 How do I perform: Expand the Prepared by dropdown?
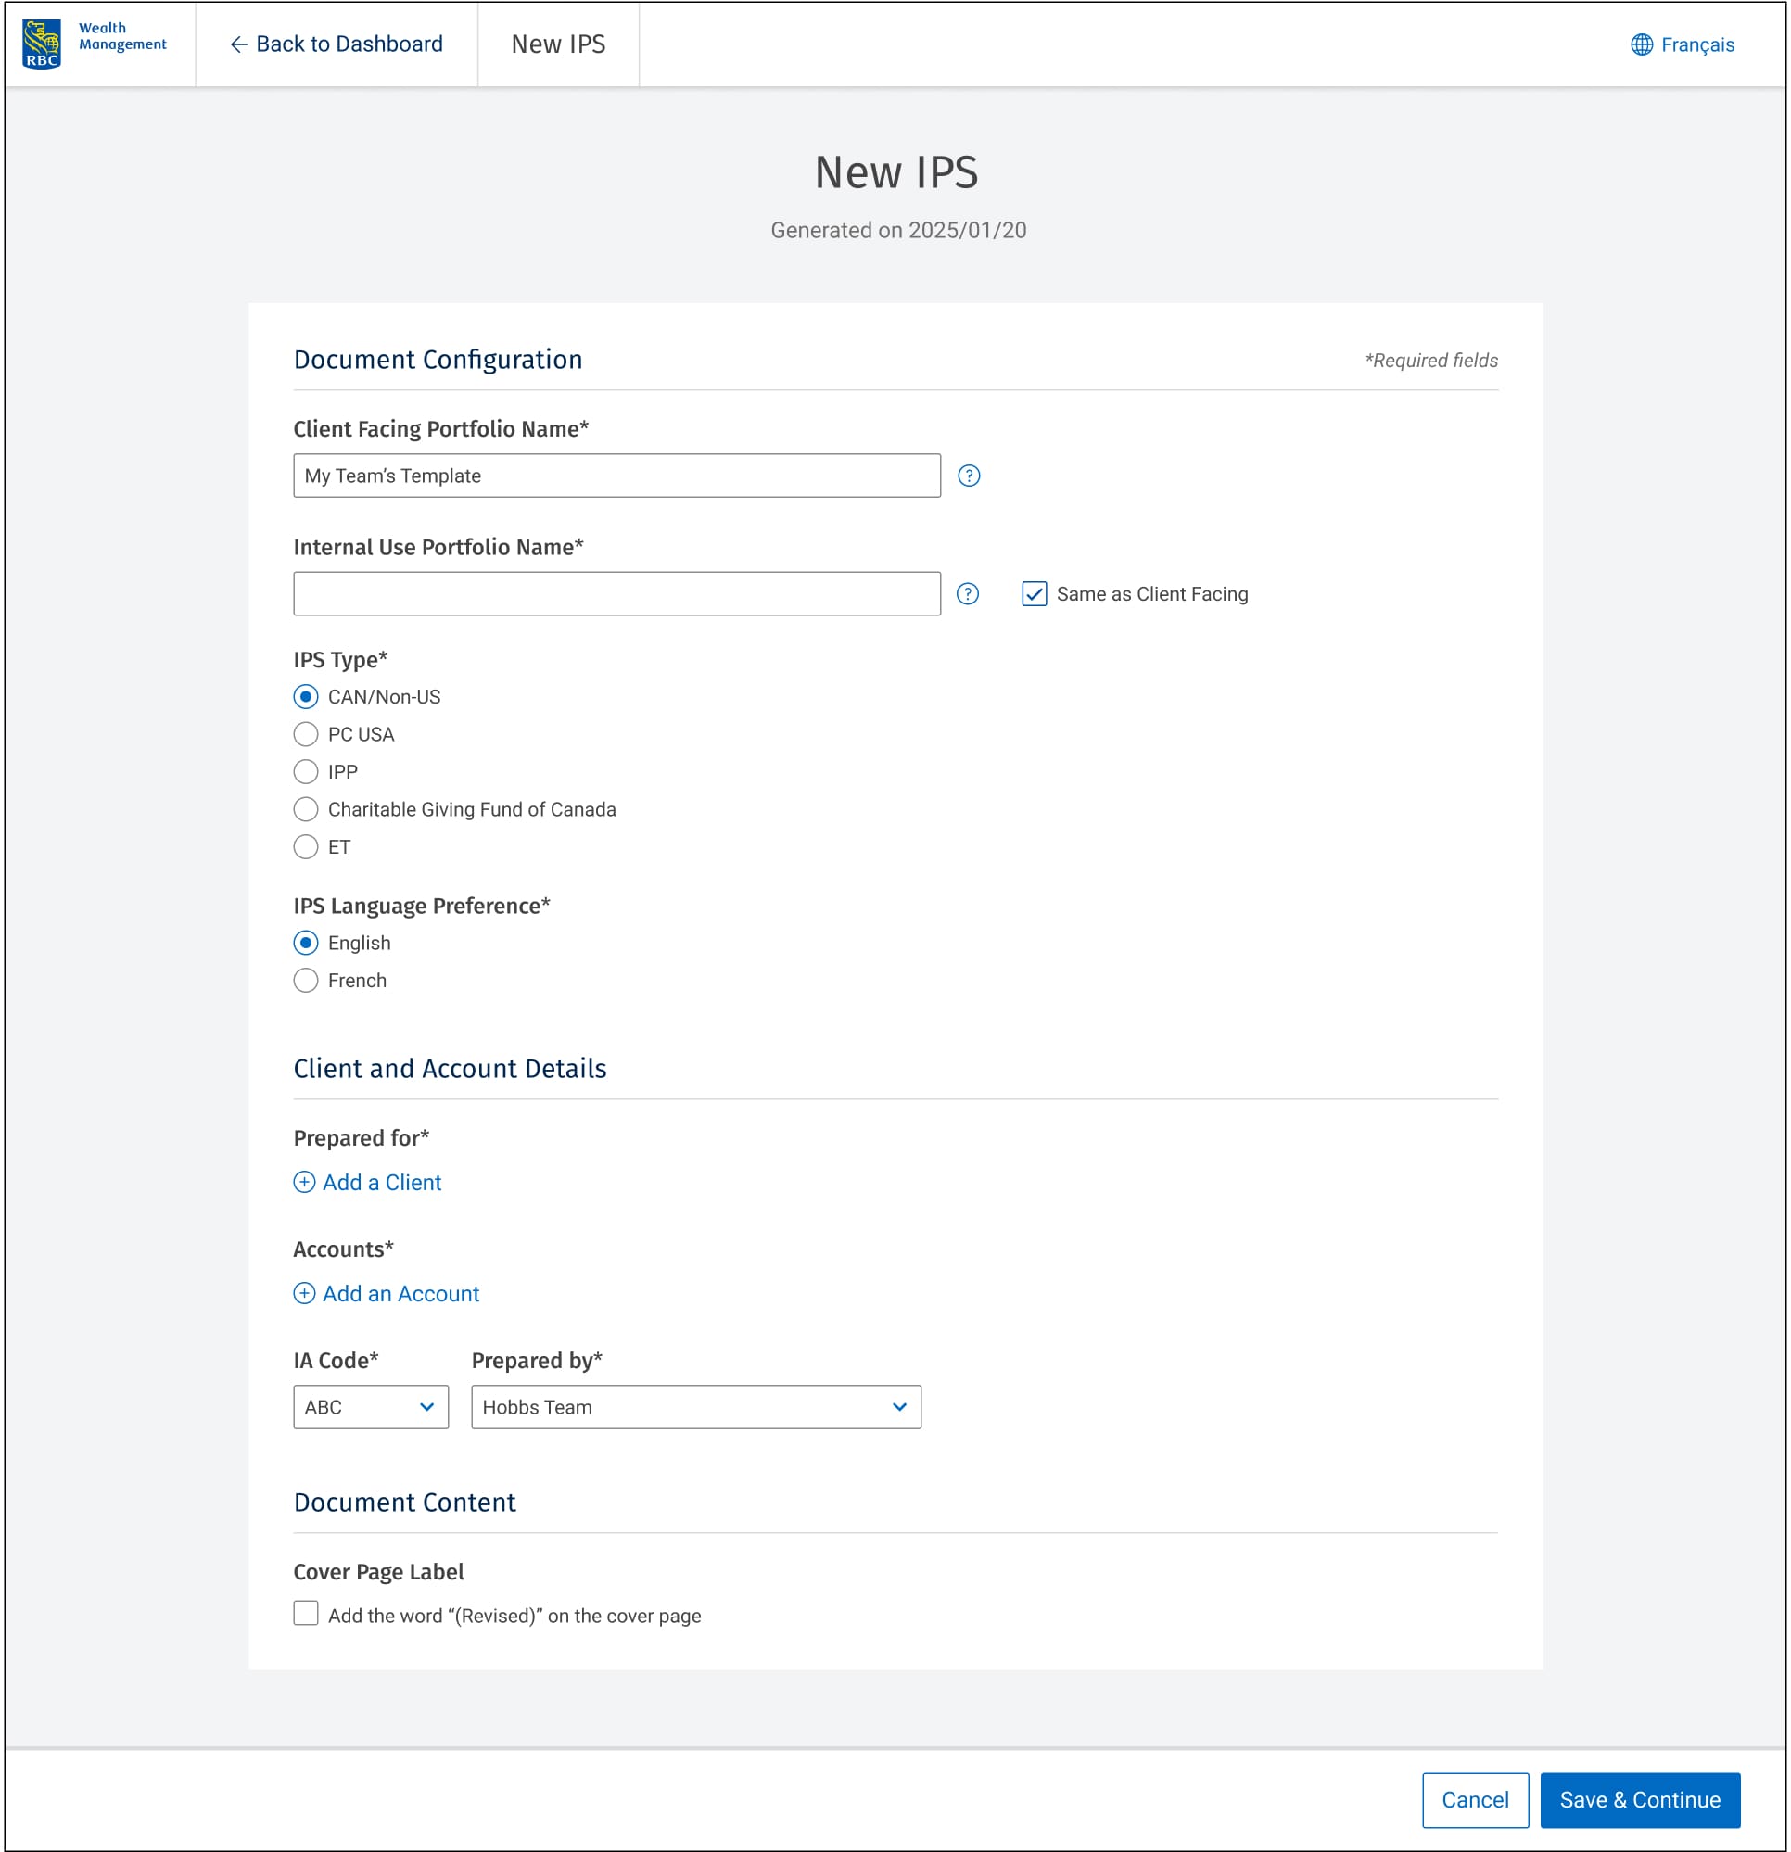coord(695,1407)
